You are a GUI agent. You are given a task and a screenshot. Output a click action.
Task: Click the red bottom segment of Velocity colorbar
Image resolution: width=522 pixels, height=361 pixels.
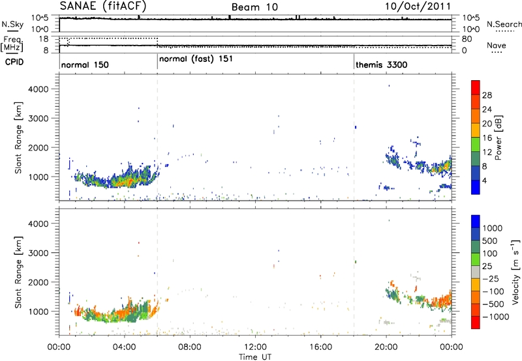(x=476, y=323)
